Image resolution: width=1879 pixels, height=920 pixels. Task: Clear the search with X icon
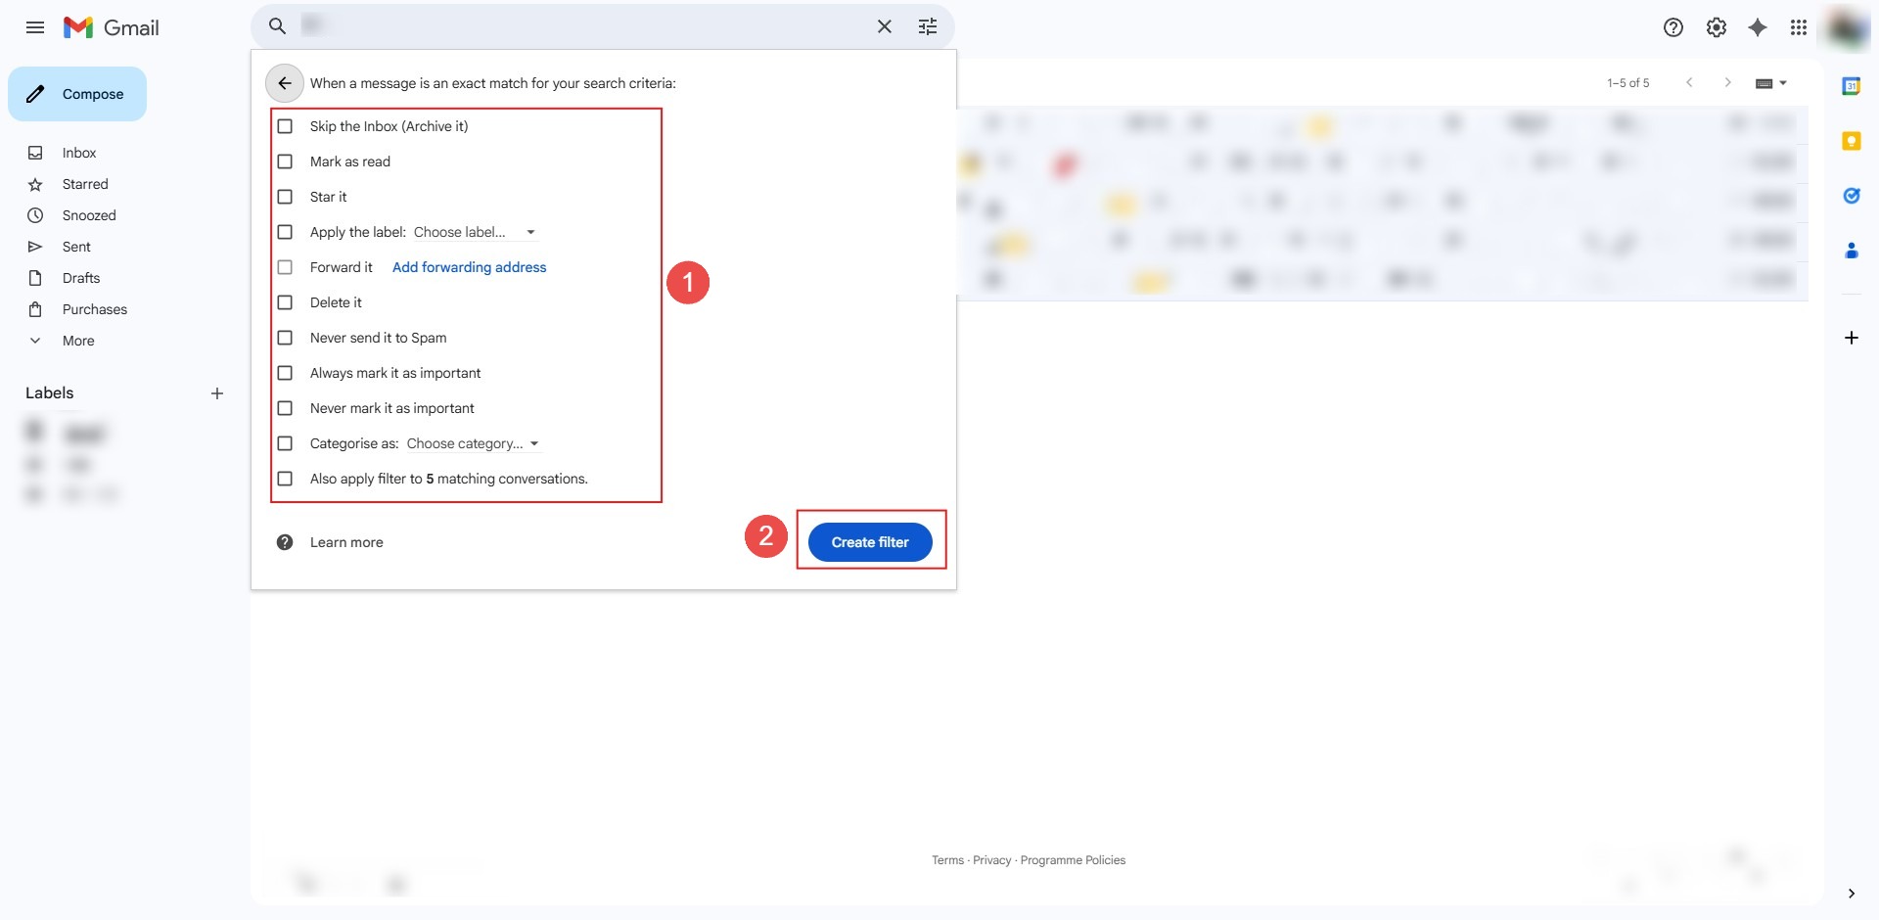(884, 26)
